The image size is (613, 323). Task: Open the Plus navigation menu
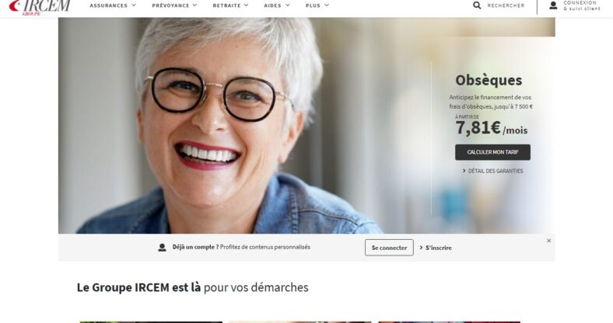(317, 5)
